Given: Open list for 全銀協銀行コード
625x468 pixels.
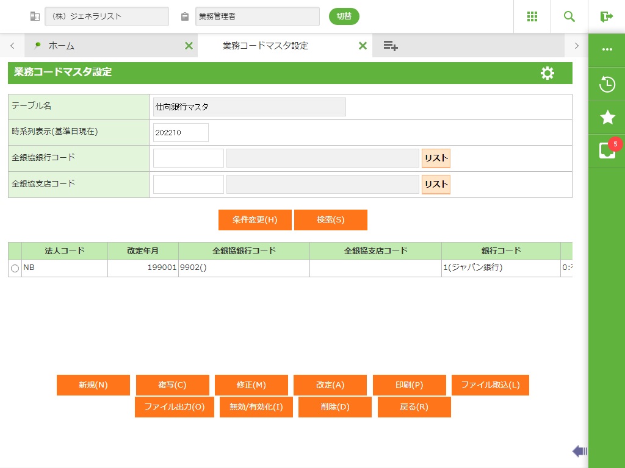Looking at the screenshot, I should [436, 158].
